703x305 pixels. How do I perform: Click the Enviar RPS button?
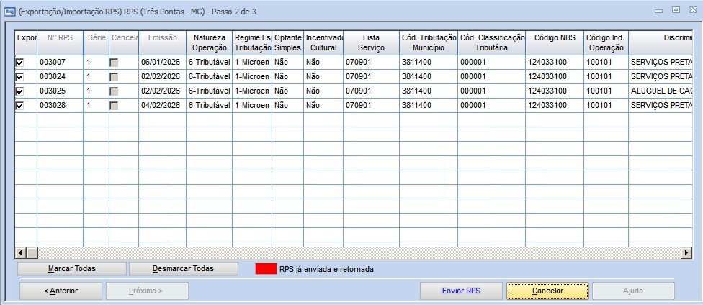click(x=461, y=291)
